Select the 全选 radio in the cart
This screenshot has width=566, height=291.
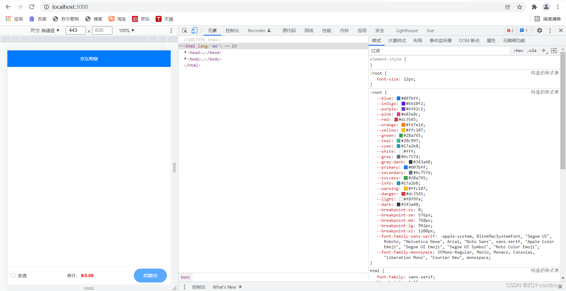click(x=13, y=276)
